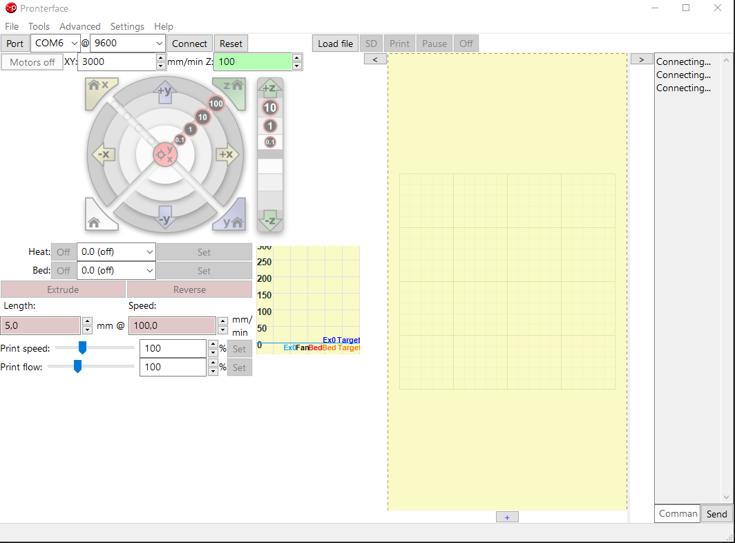735x543 pixels.
Task: Click the Load file button
Action: pos(335,44)
